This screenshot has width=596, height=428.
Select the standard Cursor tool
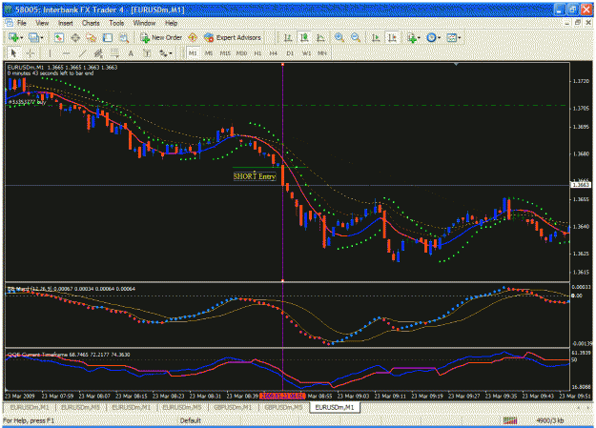(x=14, y=53)
